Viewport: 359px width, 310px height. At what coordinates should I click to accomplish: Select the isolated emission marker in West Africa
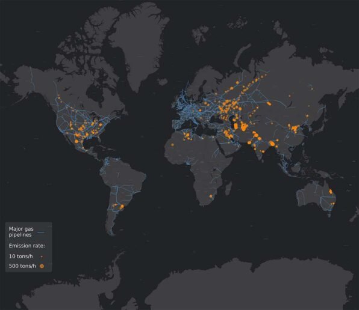(172, 145)
